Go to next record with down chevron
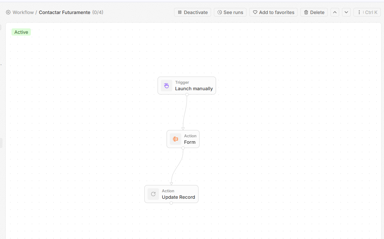This screenshot has width=384, height=239. [x=346, y=12]
